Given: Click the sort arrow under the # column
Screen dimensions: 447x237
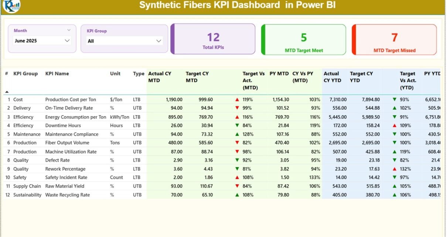Looking at the screenshot, I should pyautogui.click(x=7, y=92).
